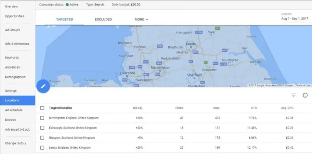Open the table filter icon
Viewport: 312px width, 154px height.
pos(294,95)
